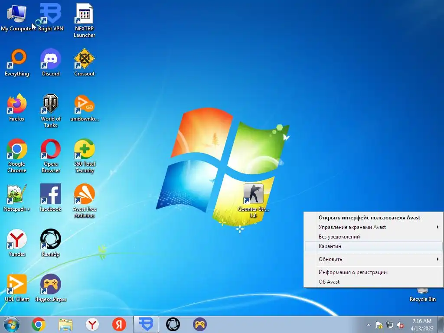Open My Computer desktop icon
Image resolution: width=444 pixels, height=333 pixels.
click(17, 17)
